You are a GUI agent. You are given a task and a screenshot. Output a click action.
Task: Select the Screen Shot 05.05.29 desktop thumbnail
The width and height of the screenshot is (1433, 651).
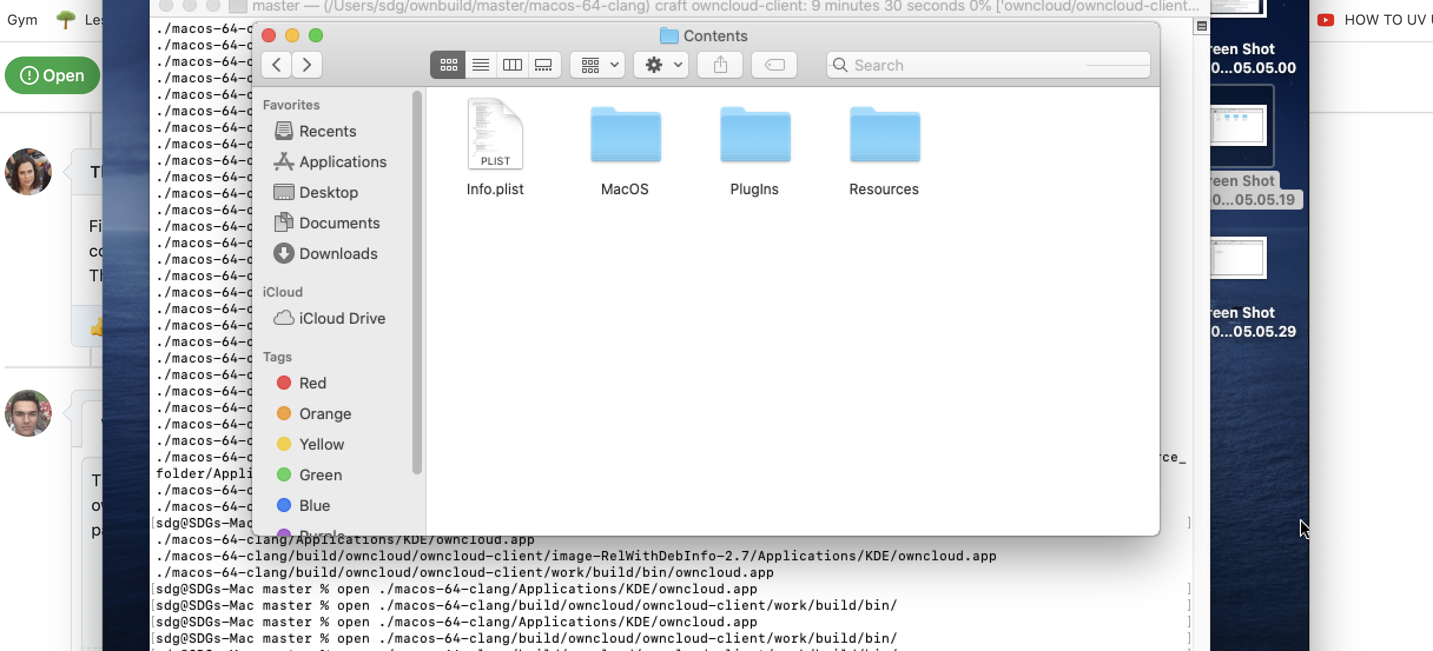pos(1239,258)
